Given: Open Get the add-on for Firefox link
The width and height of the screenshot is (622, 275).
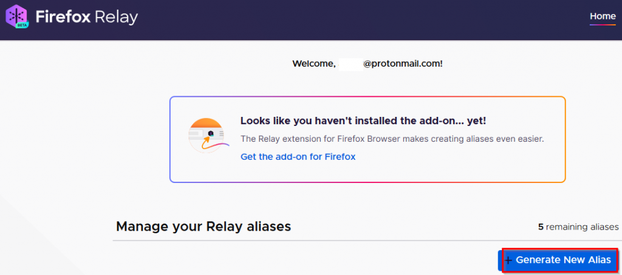Looking at the screenshot, I should click(x=298, y=157).
